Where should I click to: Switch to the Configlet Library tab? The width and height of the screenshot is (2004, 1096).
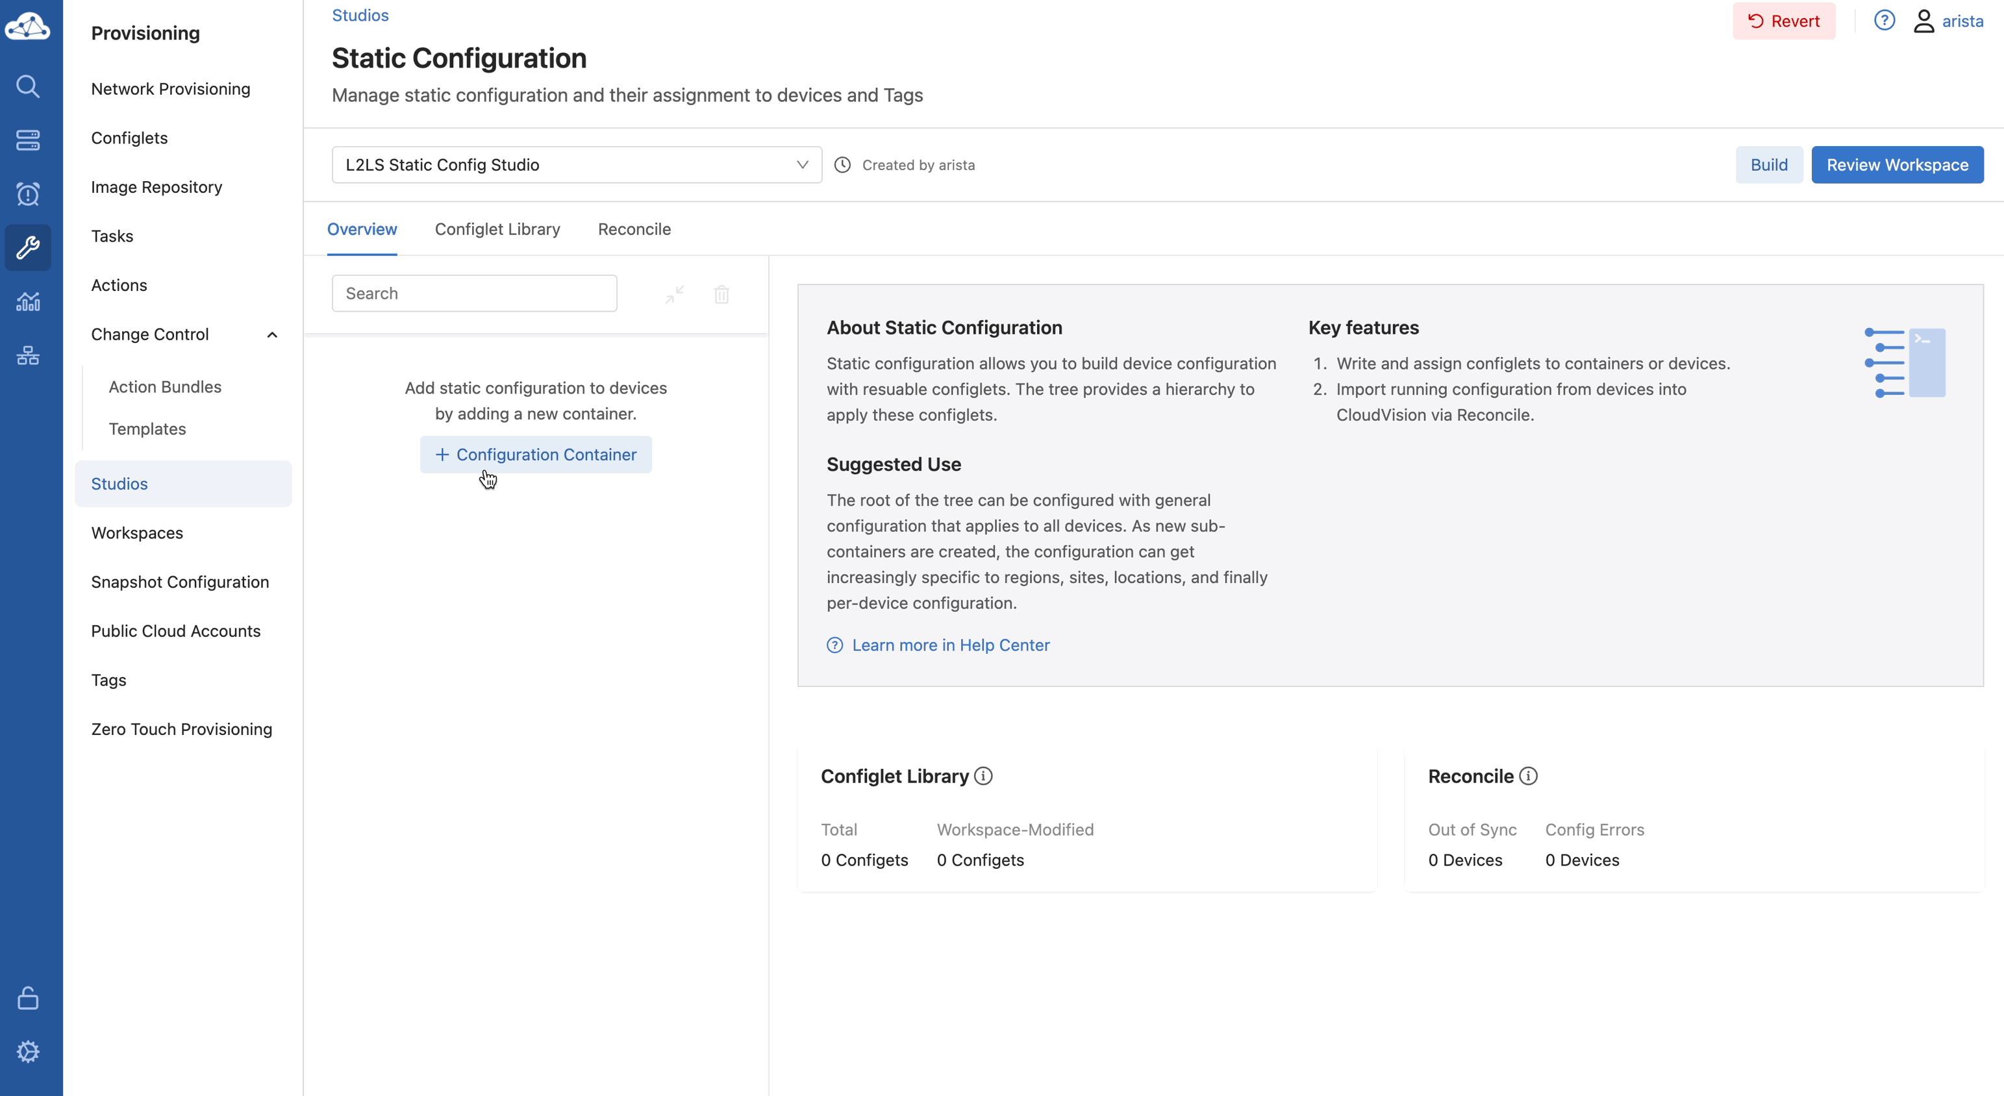497,229
